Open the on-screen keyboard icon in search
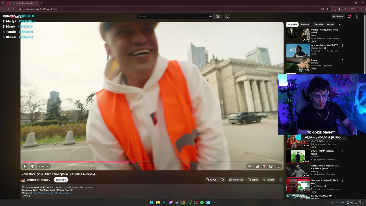The width and height of the screenshot is (366, 206). [x=210, y=17]
